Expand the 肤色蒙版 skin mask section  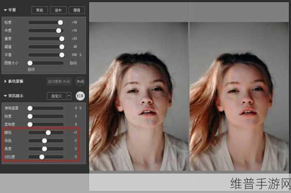[5, 81]
